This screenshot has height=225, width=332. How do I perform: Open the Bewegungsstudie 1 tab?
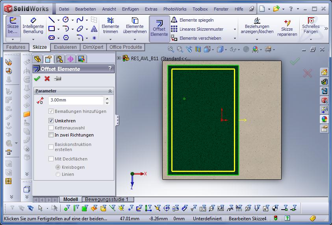click(x=107, y=199)
